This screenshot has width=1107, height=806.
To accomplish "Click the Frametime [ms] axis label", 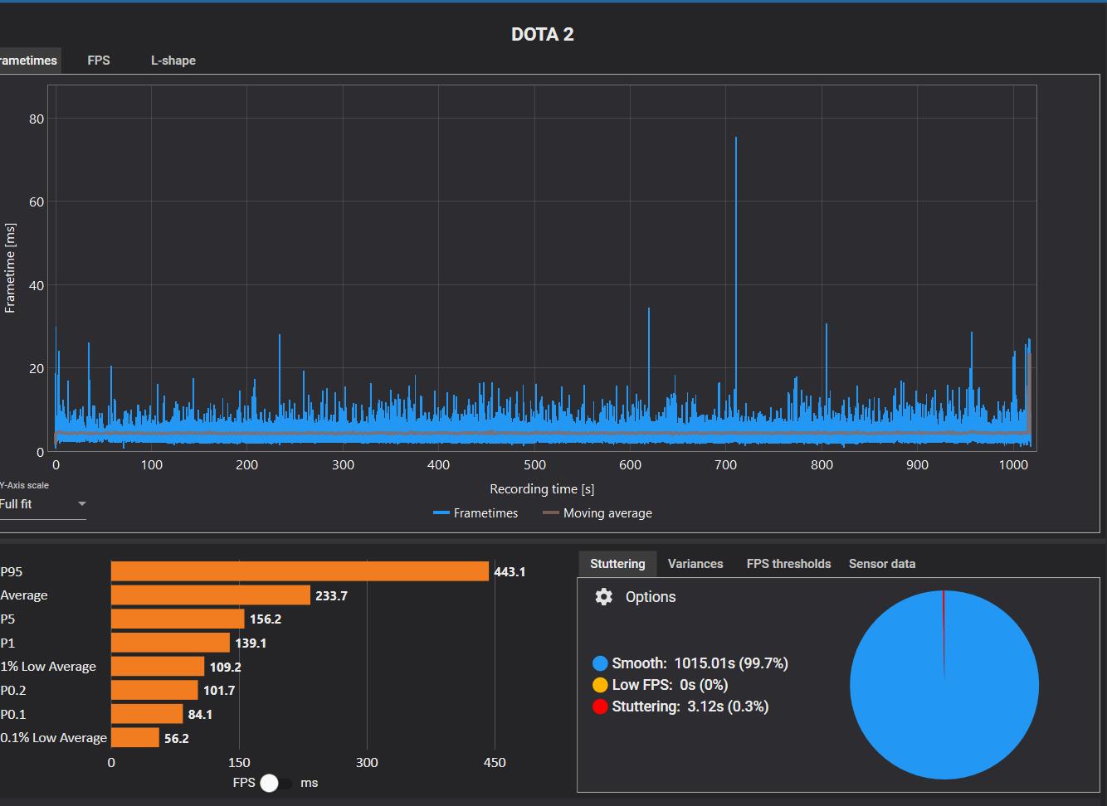I will (x=10, y=268).
